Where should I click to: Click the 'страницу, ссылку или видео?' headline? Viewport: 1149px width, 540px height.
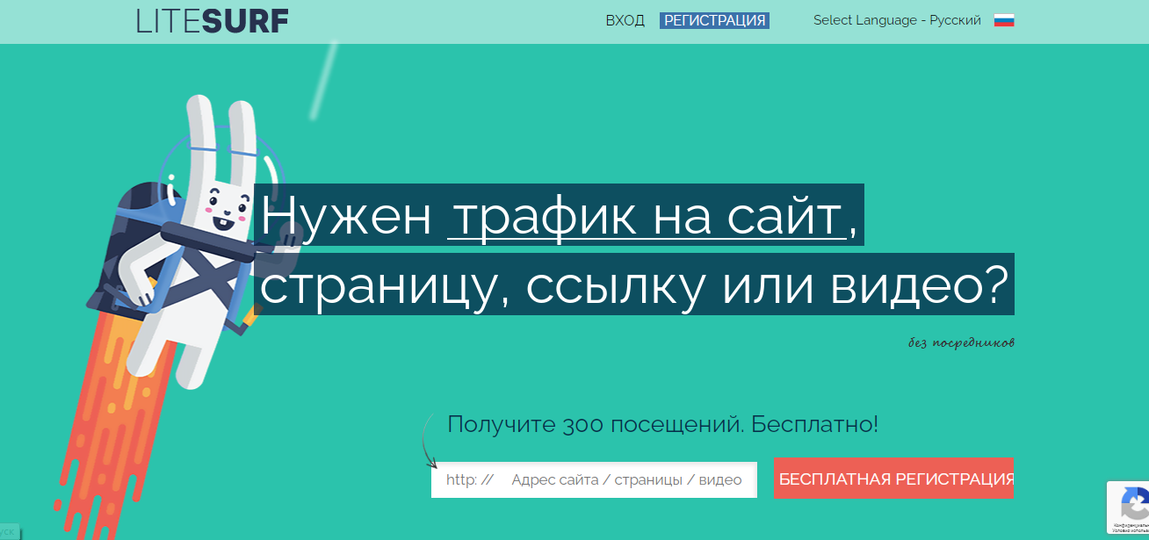pos(635,285)
